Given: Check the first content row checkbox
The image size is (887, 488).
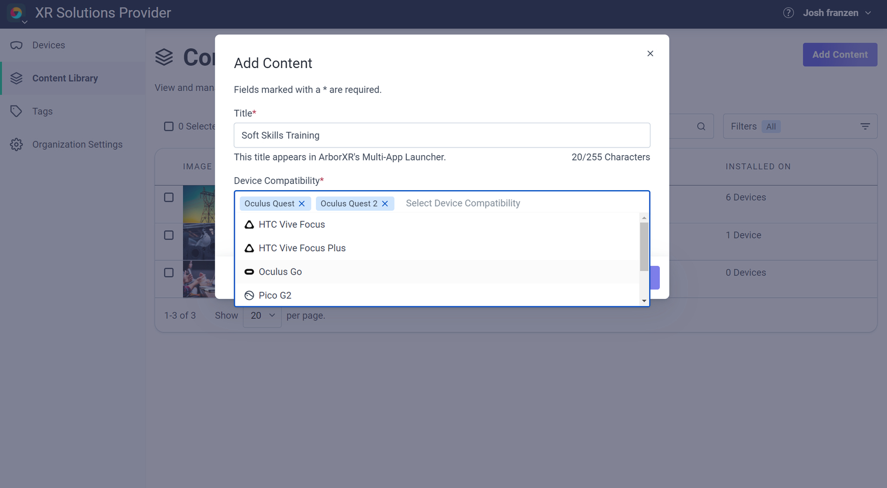Looking at the screenshot, I should 169,197.
